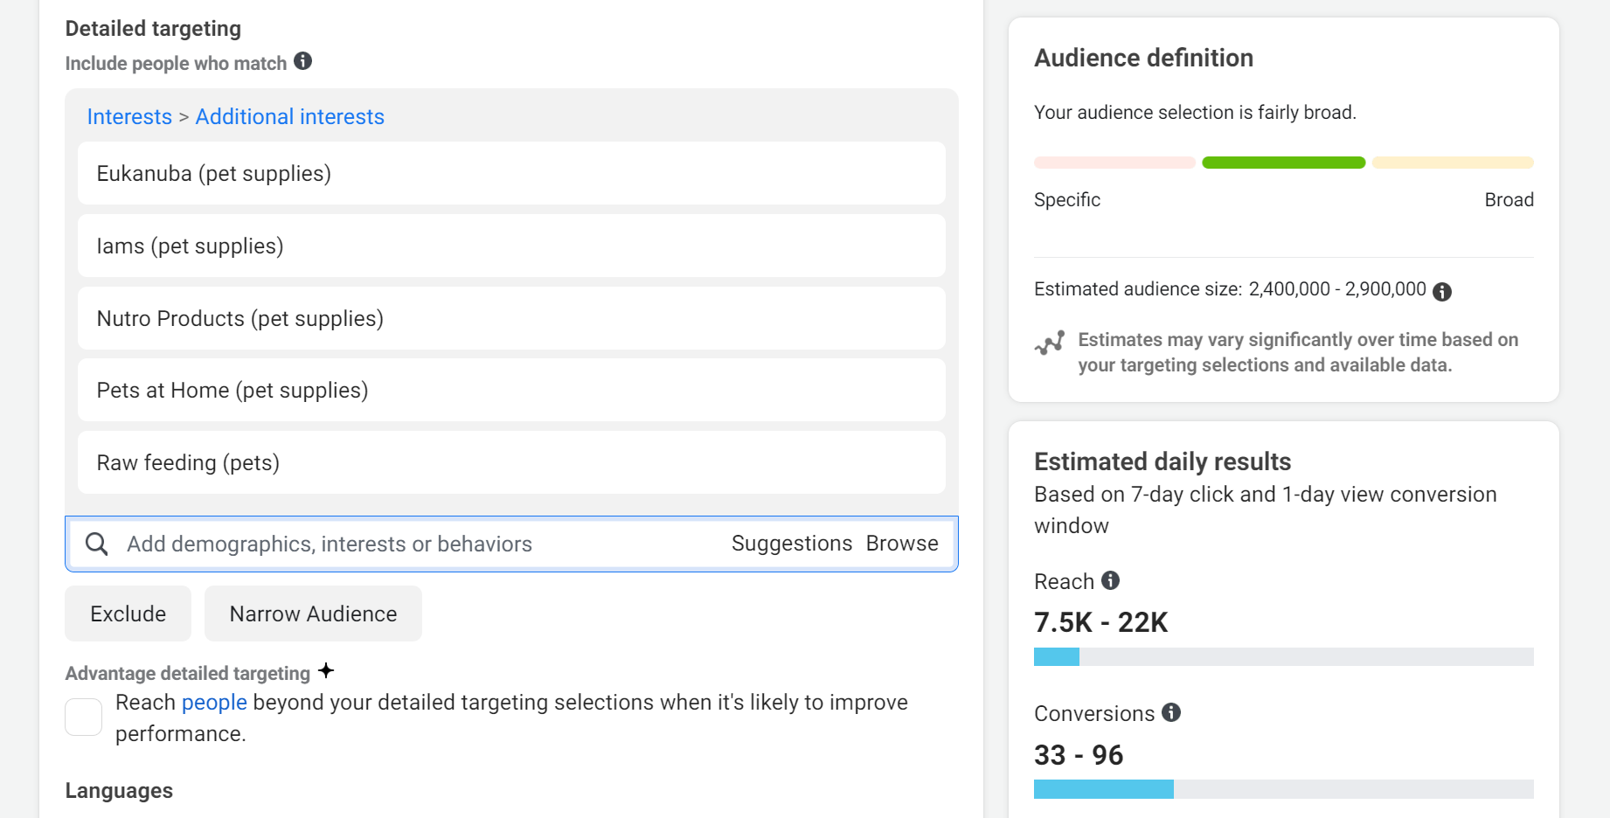The width and height of the screenshot is (1610, 818).
Task: Click the green audience breadth meter segment
Action: tap(1284, 163)
